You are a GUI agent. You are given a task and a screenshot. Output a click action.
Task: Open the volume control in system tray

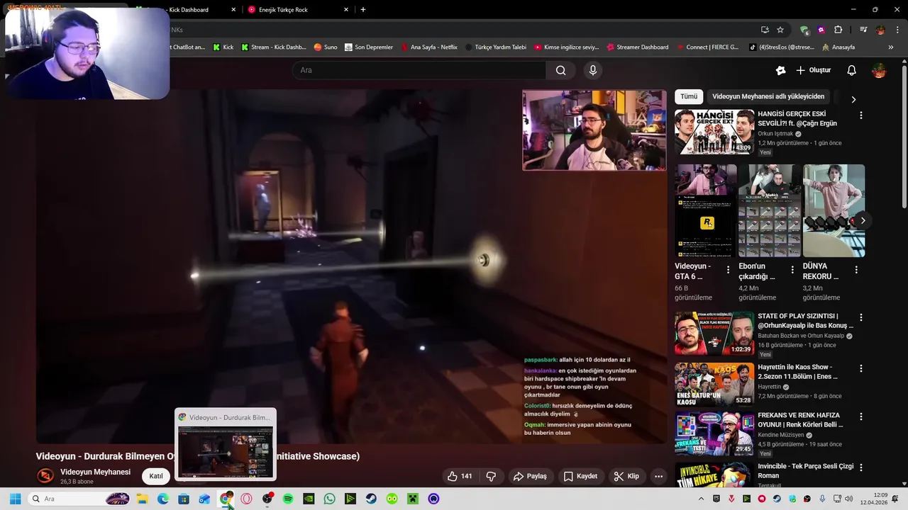point(849,499)
